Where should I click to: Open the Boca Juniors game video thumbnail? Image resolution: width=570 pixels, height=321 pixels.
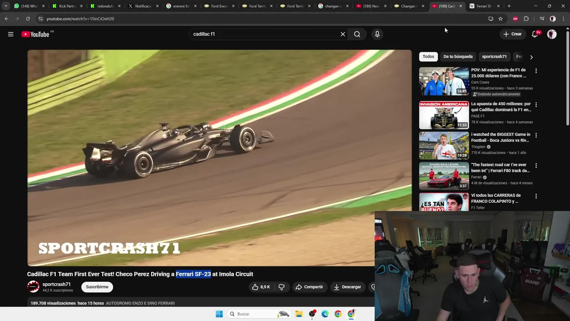click(444, 145)
